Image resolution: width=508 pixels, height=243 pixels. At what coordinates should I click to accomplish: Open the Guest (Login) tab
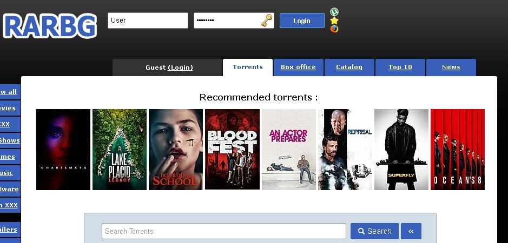tap(167, 67)
